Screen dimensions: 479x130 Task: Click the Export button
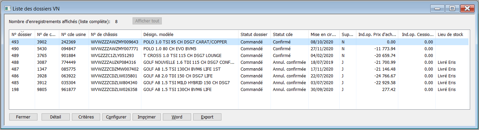coord(207,117)
